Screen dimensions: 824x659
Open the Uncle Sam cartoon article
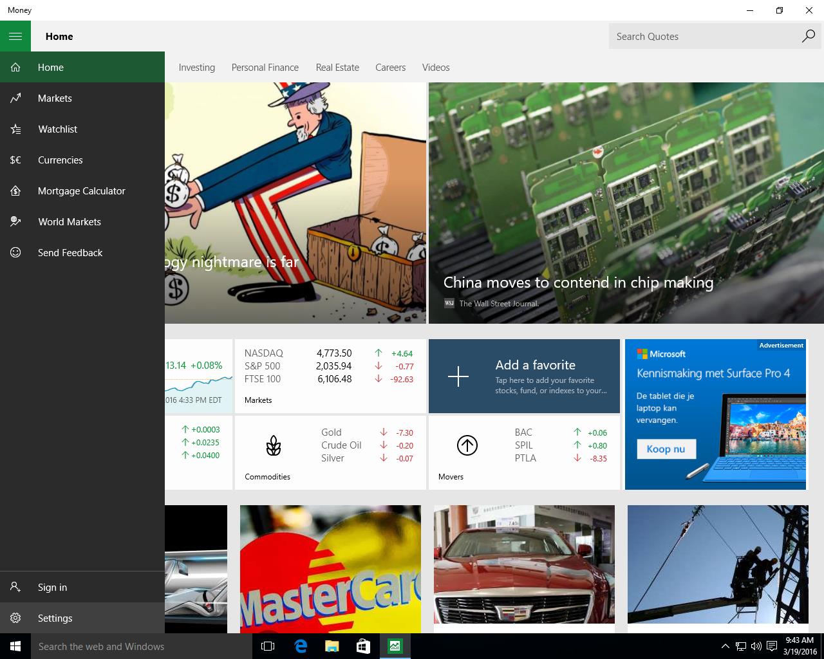tap(295, 203)
